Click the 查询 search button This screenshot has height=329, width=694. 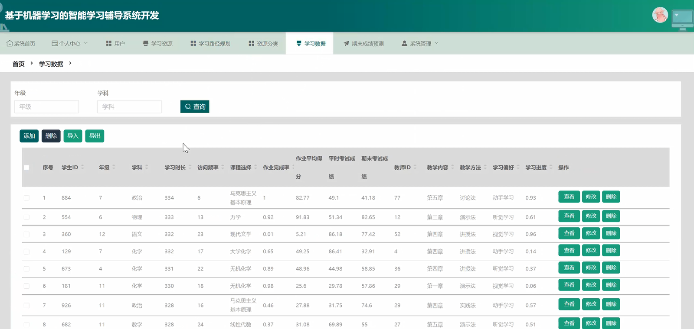[x=195, y=106]
